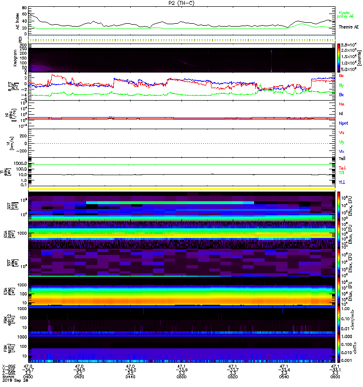The width and height of the screenshot is (363, 387).
Task: Click the plot title "P2 (TH-C)"
Action: (x=181, y=3)
